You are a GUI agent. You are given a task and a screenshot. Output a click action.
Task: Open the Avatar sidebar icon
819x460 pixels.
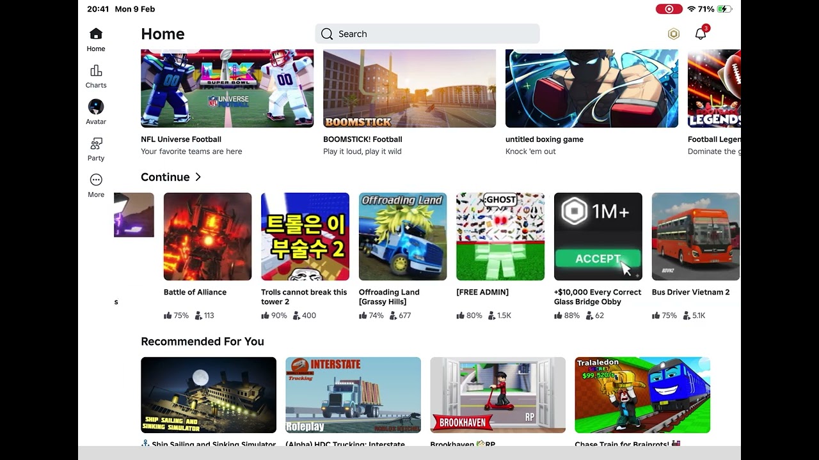96,107
